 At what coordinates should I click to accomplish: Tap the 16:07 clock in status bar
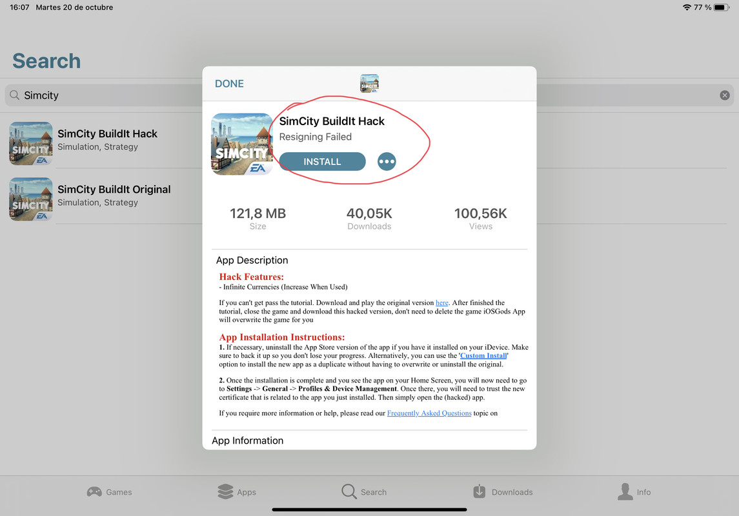pos(19,8)
